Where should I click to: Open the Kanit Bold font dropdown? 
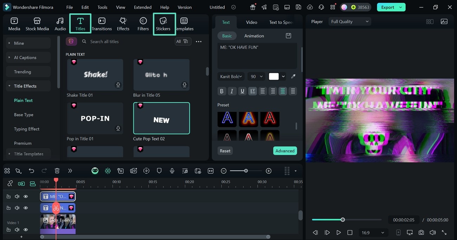tap(231, 76)
